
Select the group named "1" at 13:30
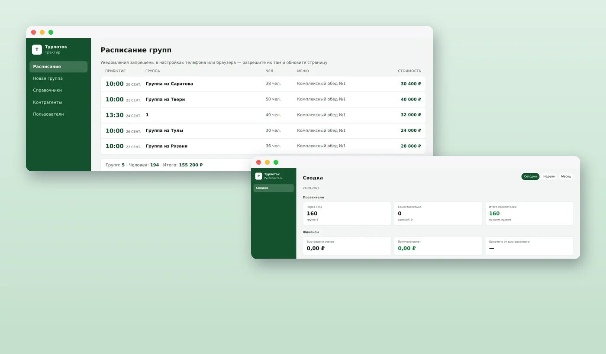263,115
